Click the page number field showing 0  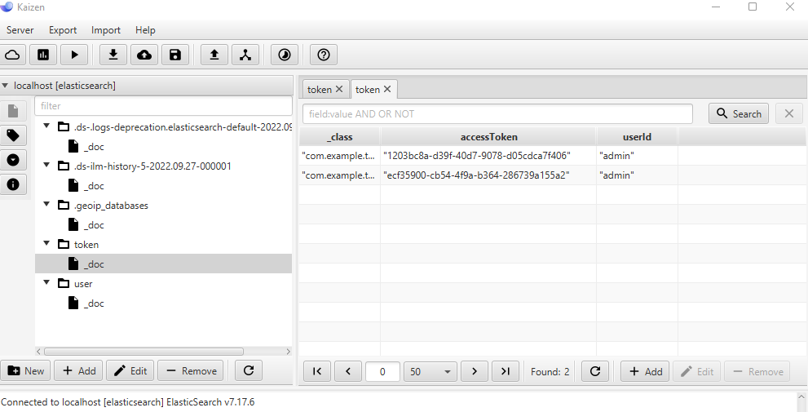[382, 371]
